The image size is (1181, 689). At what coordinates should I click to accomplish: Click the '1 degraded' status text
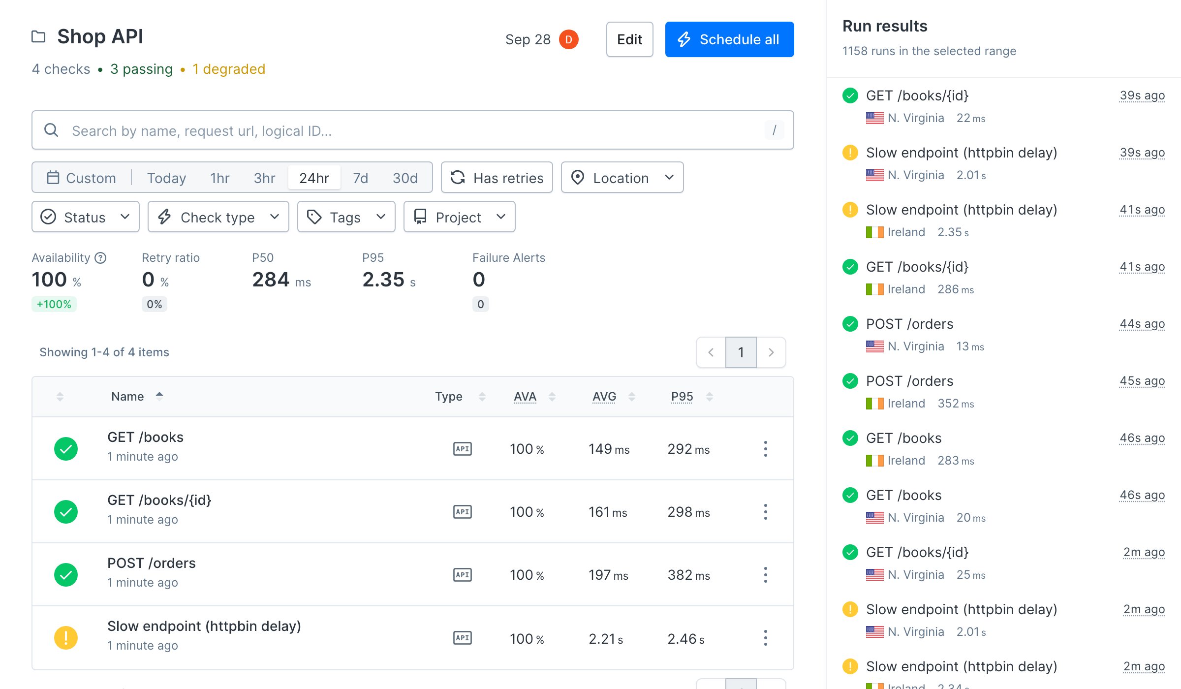point(229,69)
